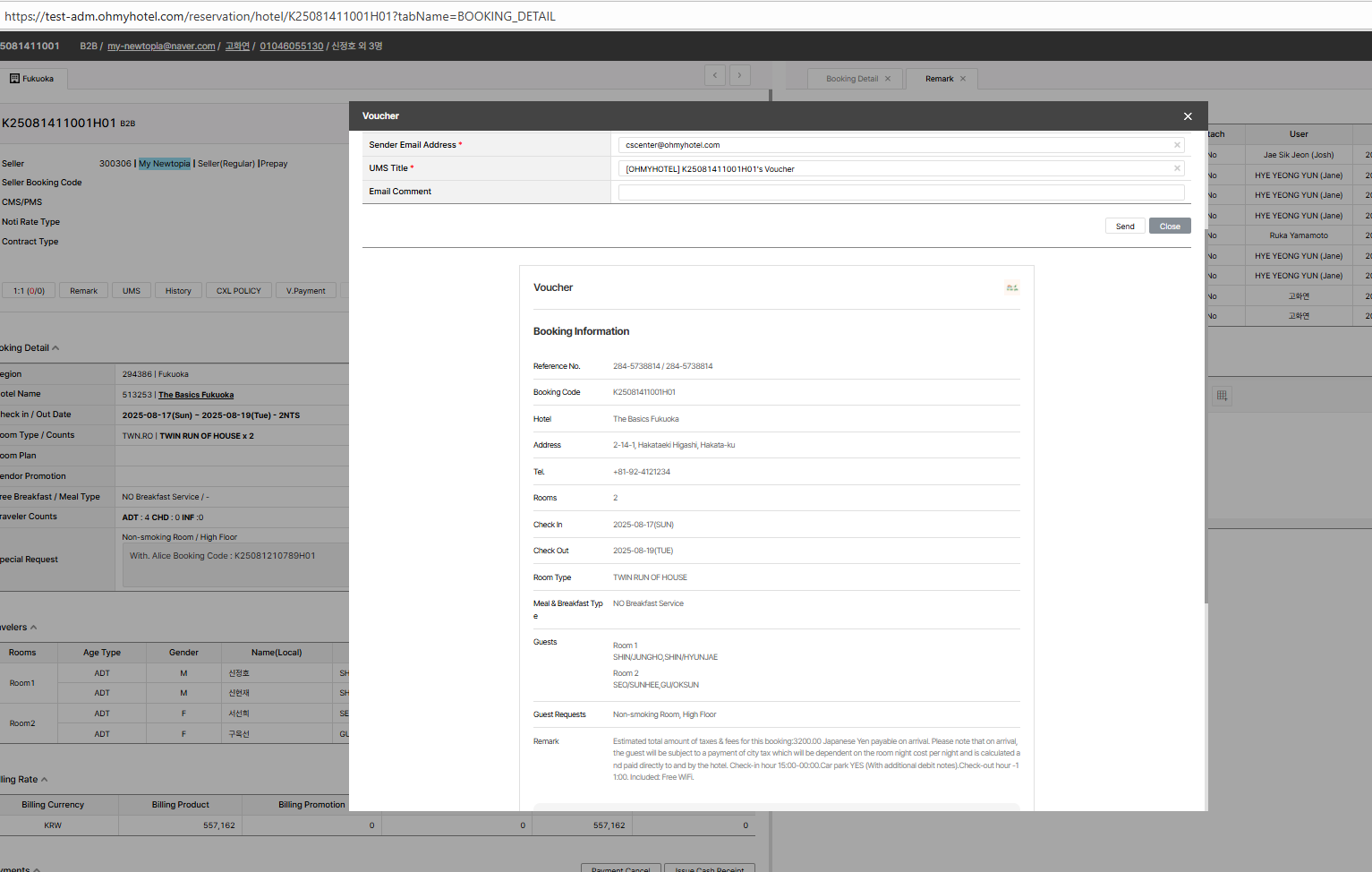The image size is (1372, 872).
Task: Click the browser URL address bar
Action: pos(686,16)
